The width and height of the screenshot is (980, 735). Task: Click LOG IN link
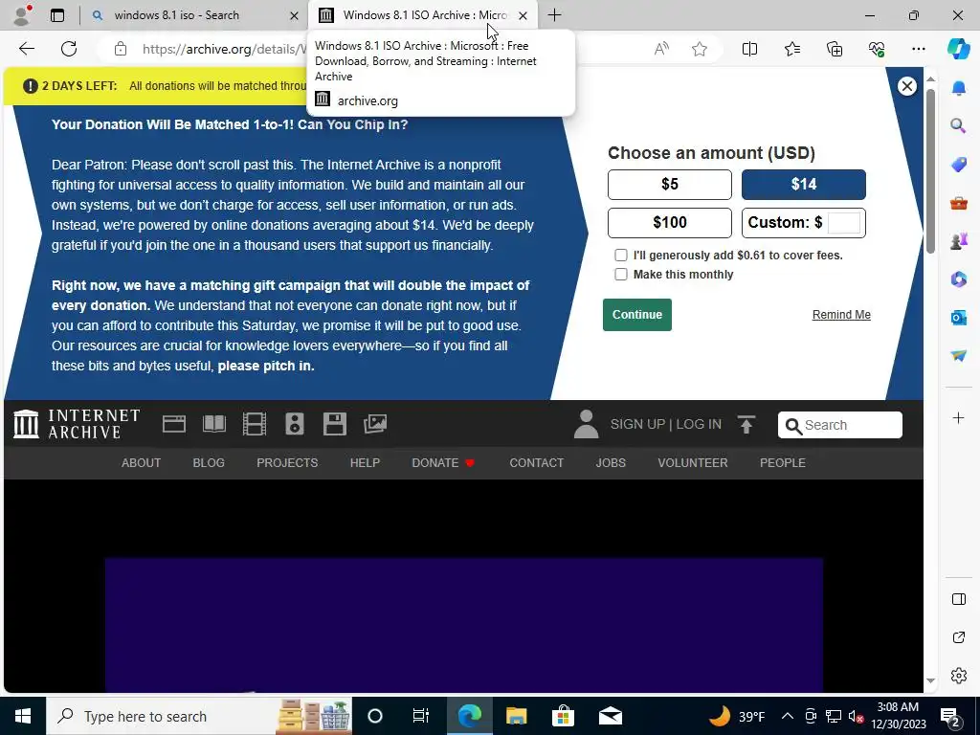click(x=699, y=424)
